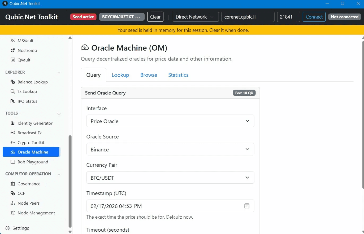This screenshot has height=234, width=364.
Task: Select the Balance Lookup explorer icon
Action: coord(12,82)
